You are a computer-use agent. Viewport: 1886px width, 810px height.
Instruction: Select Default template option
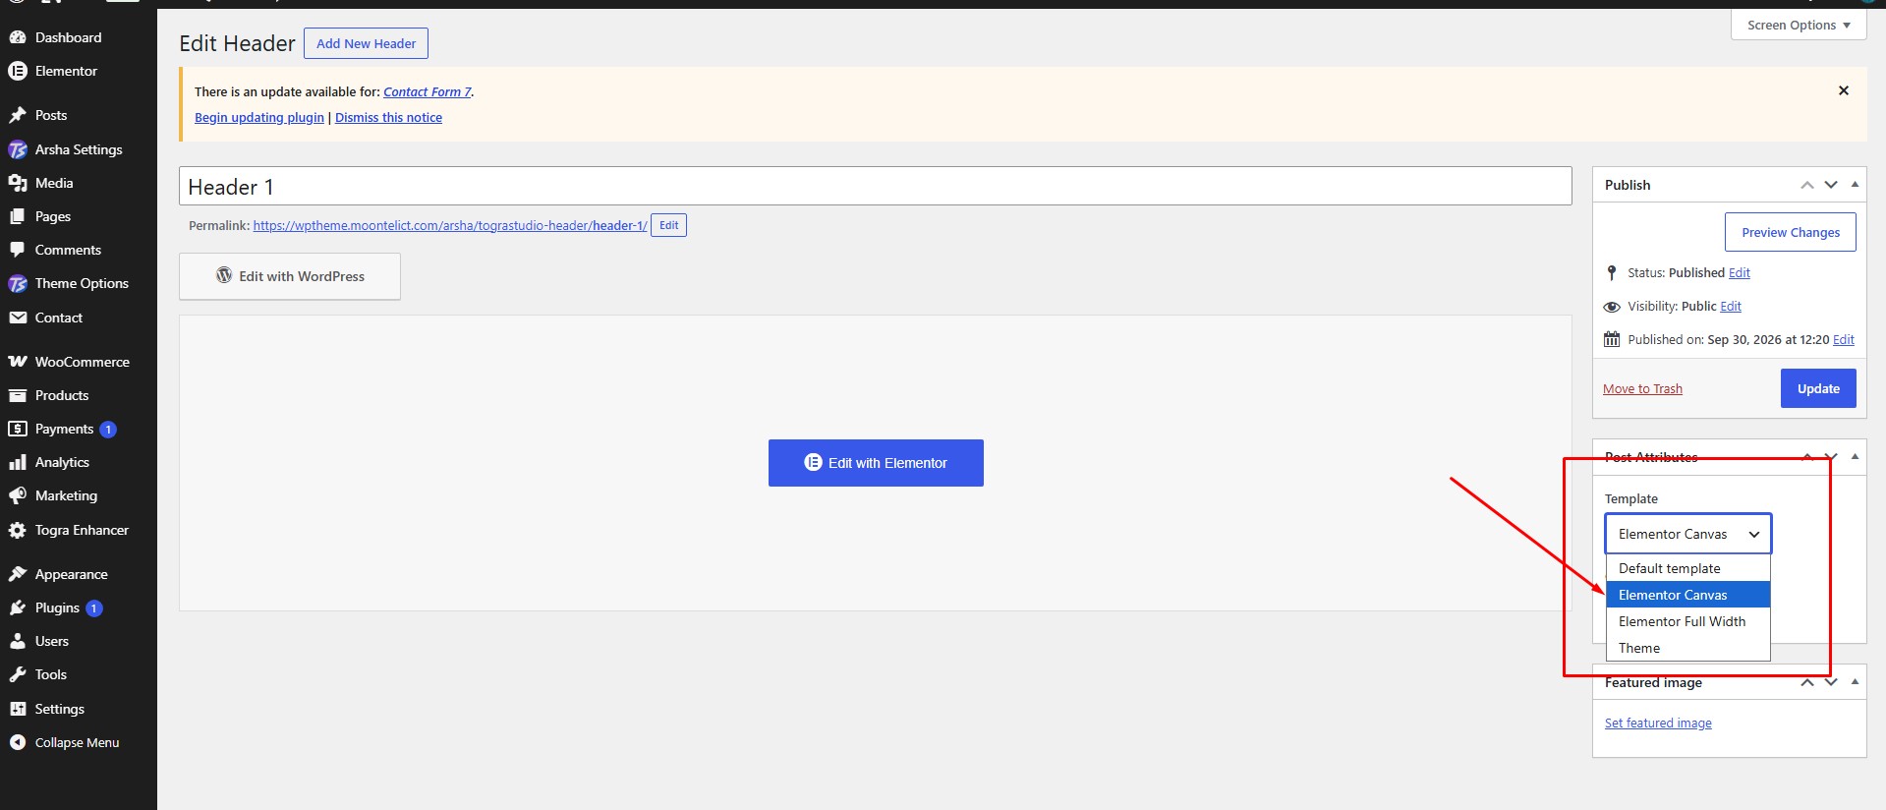[1687, 568]
